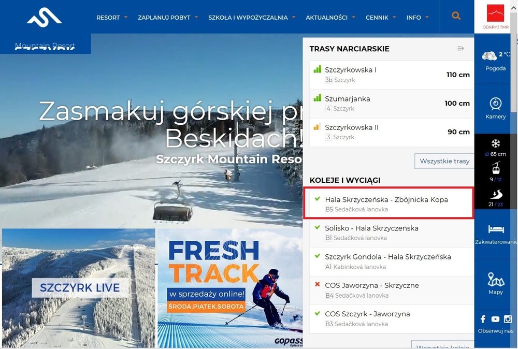This screenshot has width=518, height=349.
Task: Expand the Szkoła i Wypożyczalnia menu
Action: (252, 18)
